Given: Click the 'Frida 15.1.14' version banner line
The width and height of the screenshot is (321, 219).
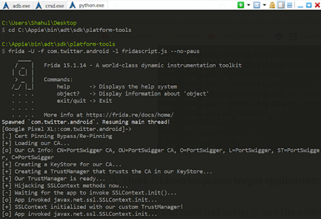Looking at the screenshot, I should [x=143, y=65].
